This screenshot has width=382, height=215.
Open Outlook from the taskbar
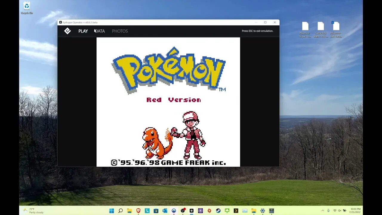pyautogui.click(x=165, y=211)
